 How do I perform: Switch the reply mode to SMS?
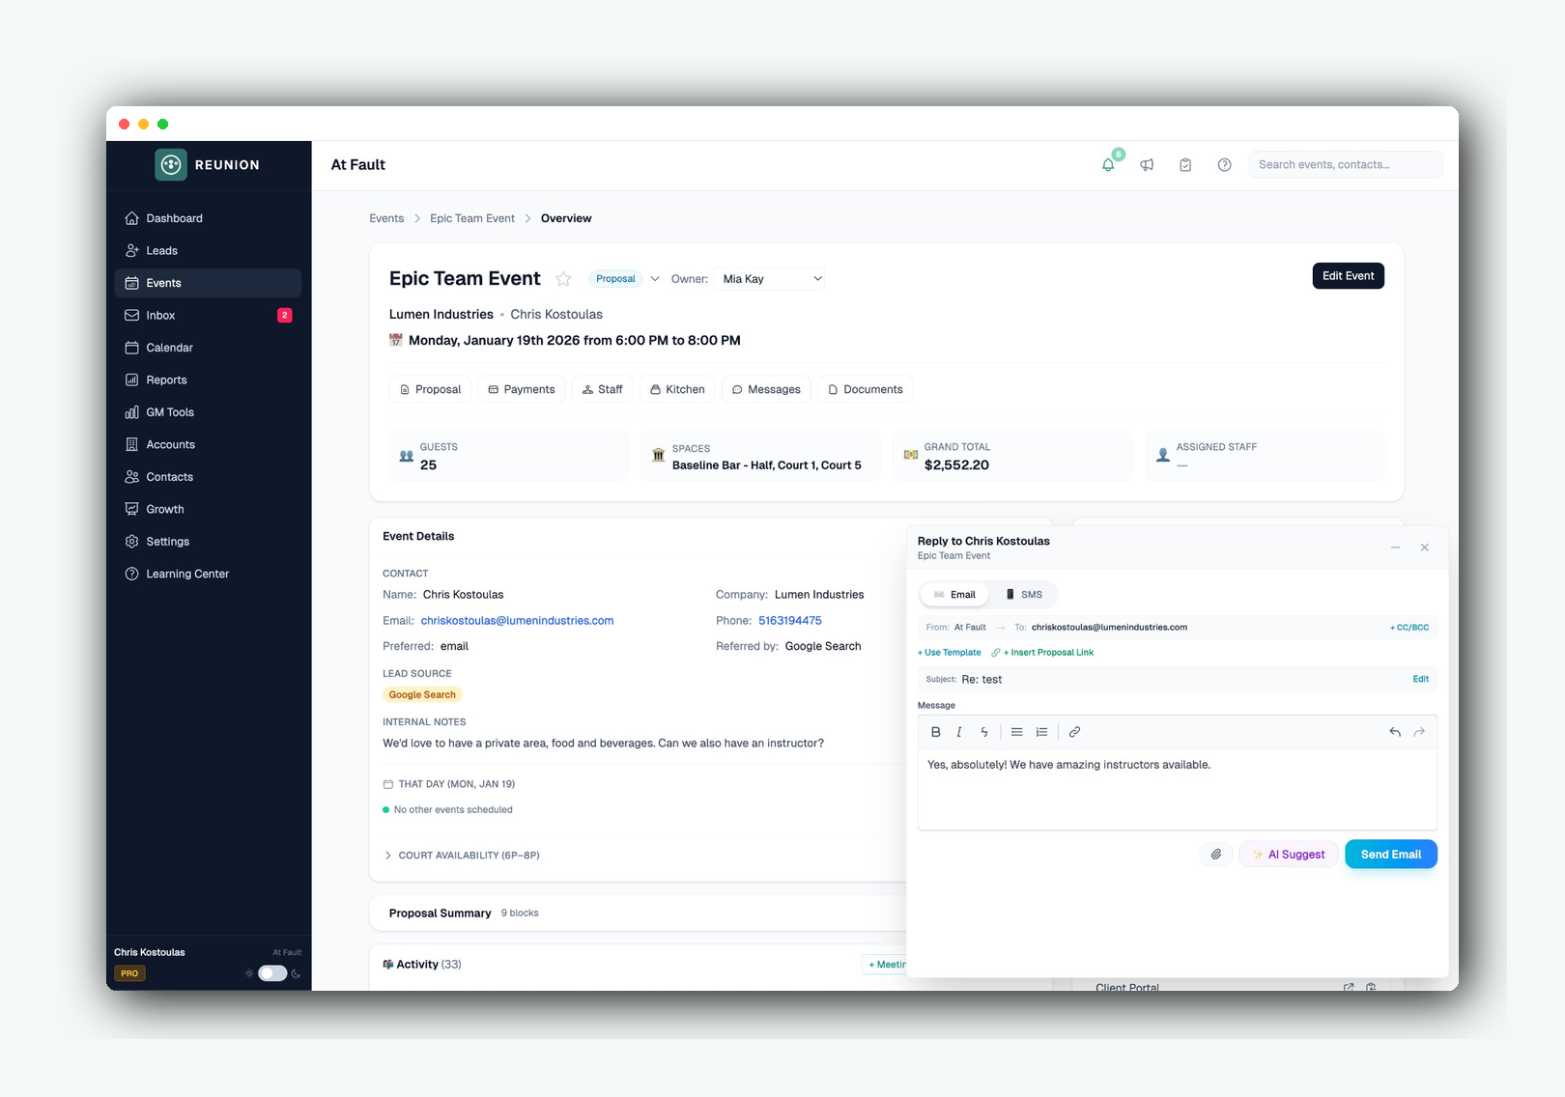click(1025, 594)
